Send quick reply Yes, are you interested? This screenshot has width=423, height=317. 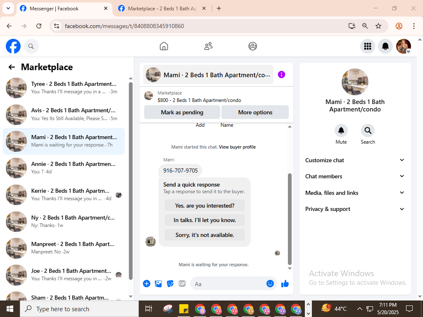(205, 206)
